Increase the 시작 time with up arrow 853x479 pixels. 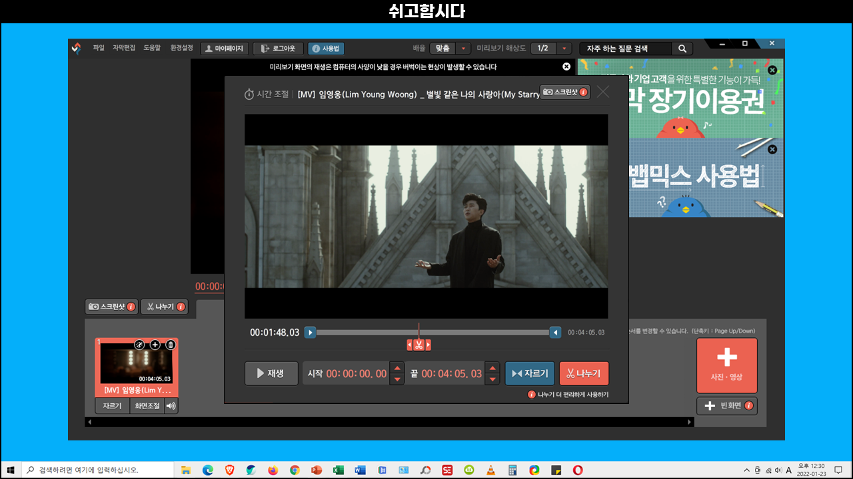(x=397, y=368)
